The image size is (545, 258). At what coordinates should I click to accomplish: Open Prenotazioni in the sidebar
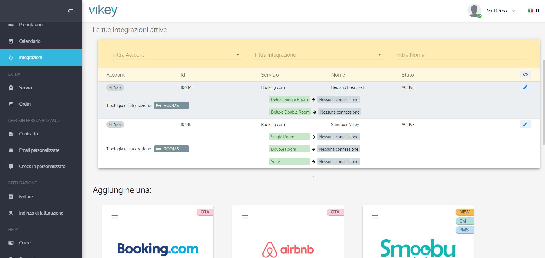[x=41, y=25]
